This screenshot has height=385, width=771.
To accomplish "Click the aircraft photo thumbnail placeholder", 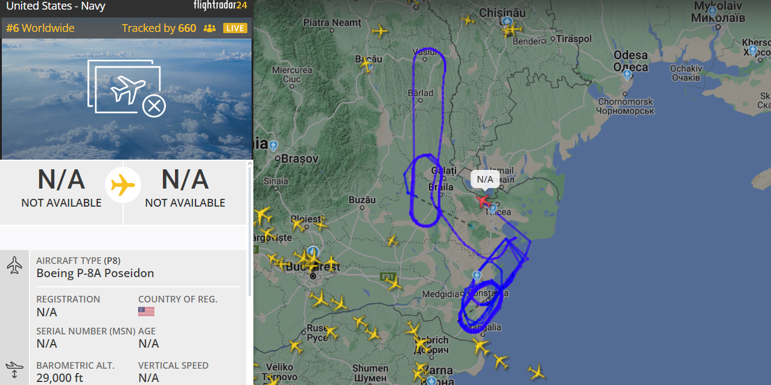I will pos(127,99).
